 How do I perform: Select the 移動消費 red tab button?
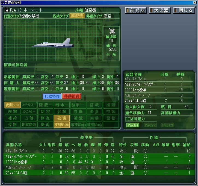[72, 96]
